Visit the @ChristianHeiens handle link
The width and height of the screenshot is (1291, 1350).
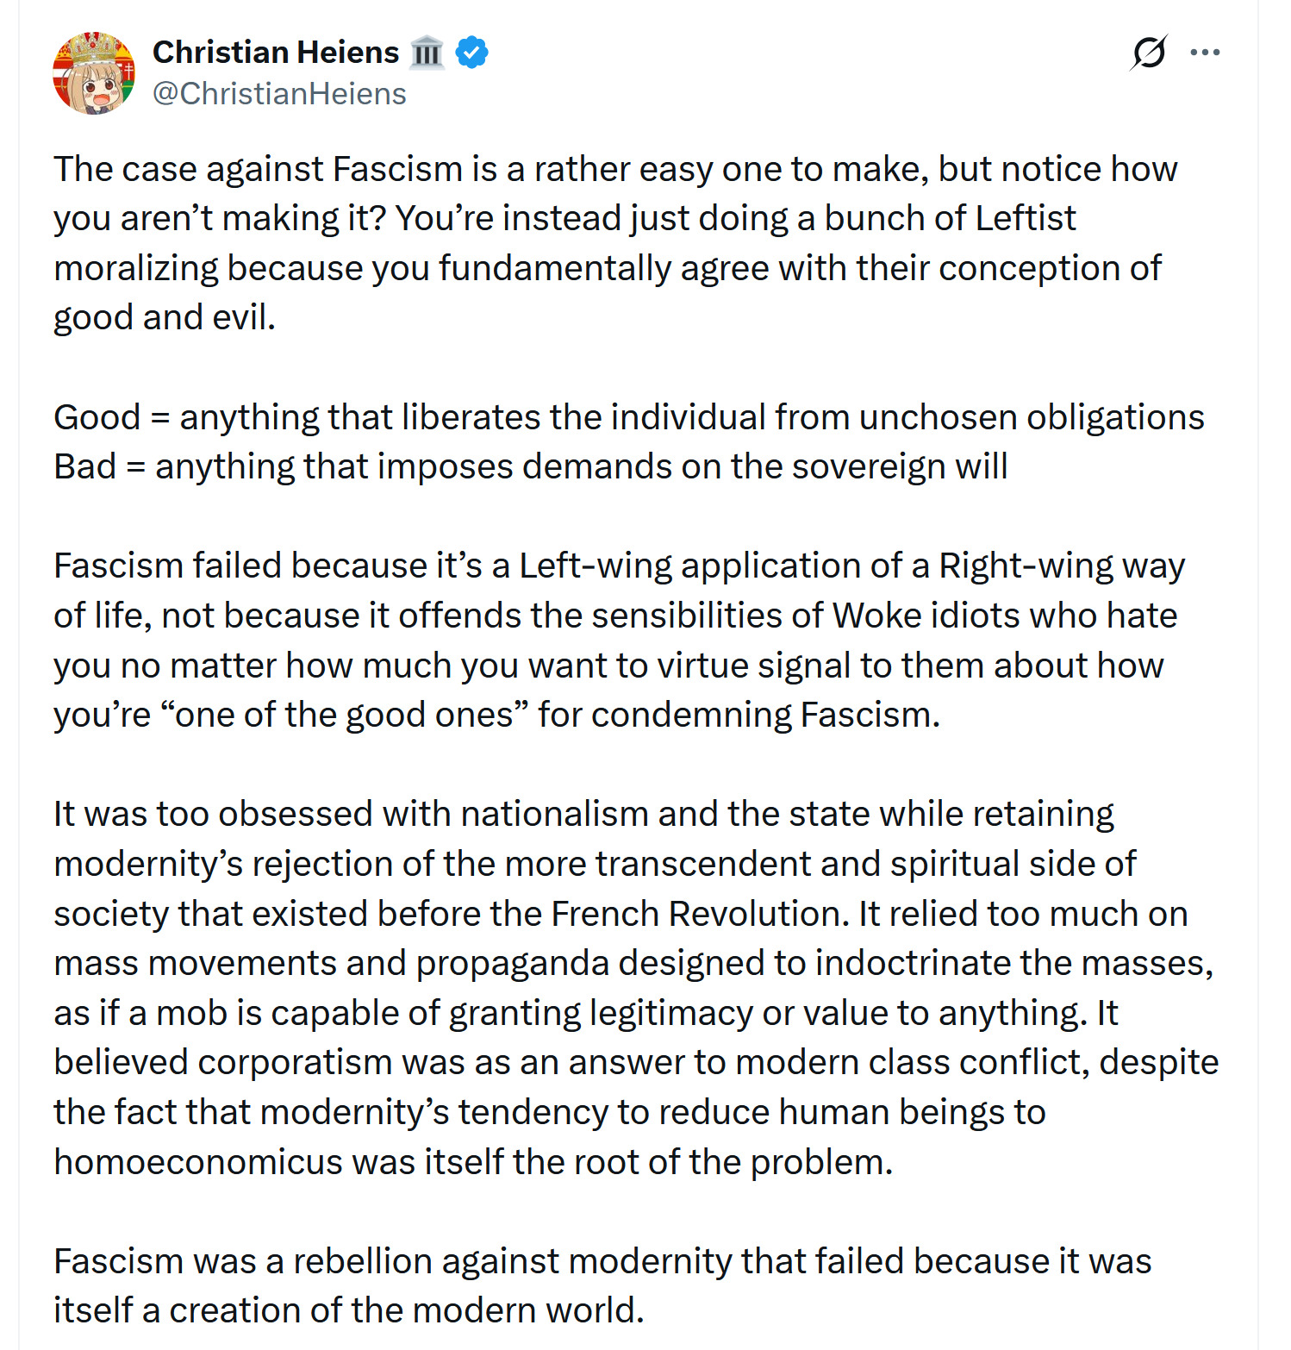point(279,93)
